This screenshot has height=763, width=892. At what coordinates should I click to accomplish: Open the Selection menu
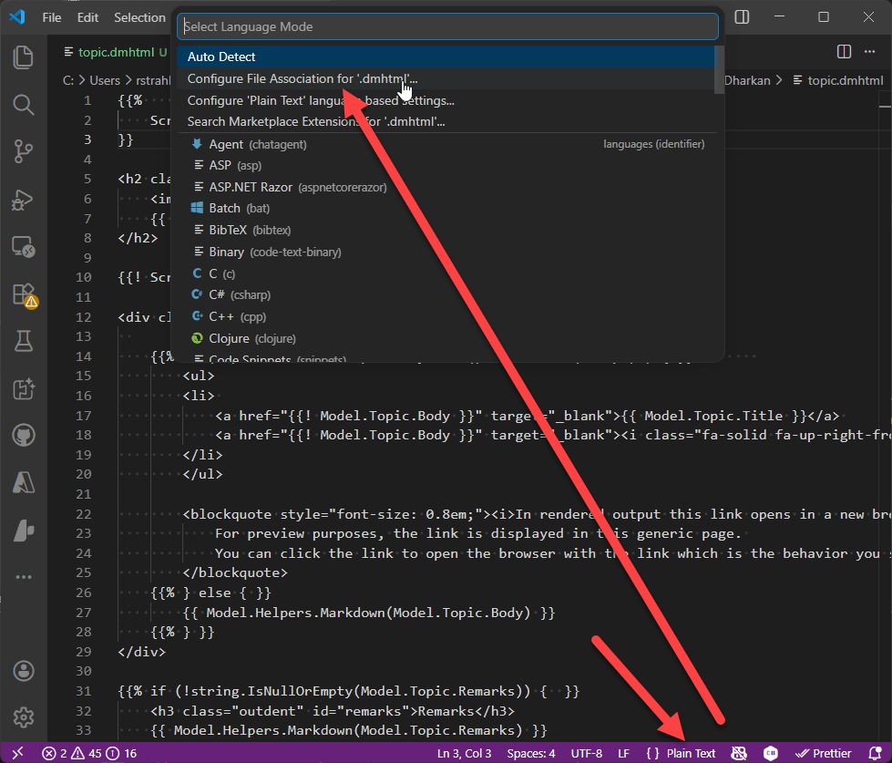(139, 17)
